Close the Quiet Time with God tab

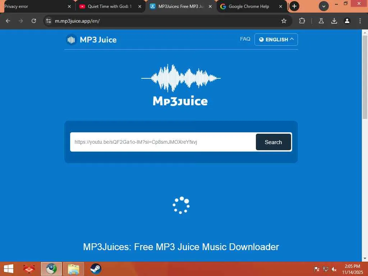(140, 6)
